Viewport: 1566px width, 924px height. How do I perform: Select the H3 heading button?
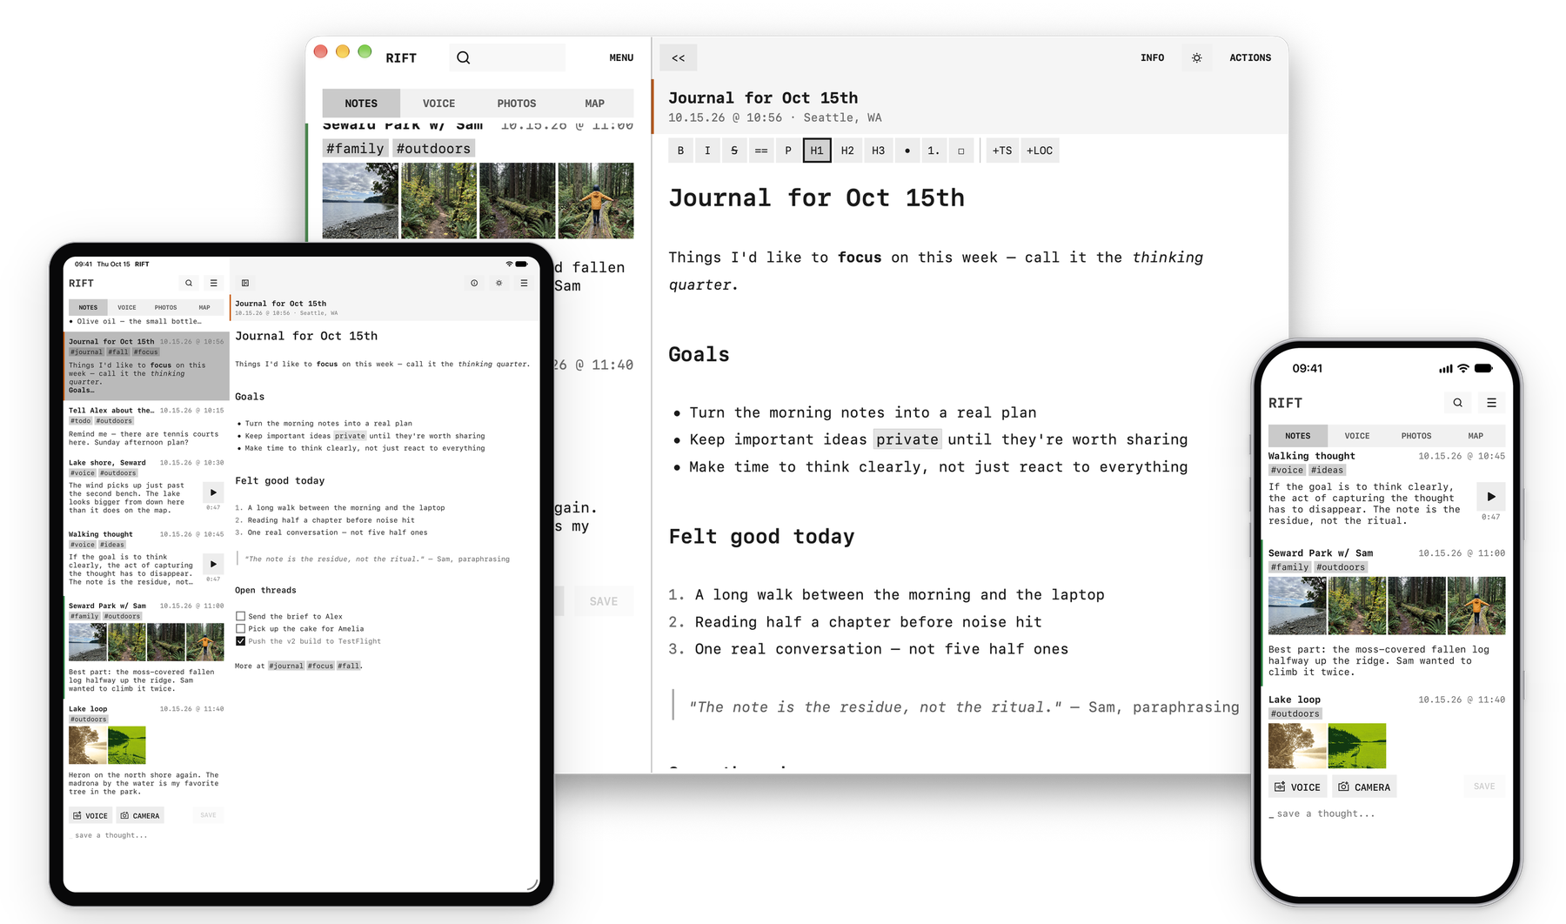(879, 151)
